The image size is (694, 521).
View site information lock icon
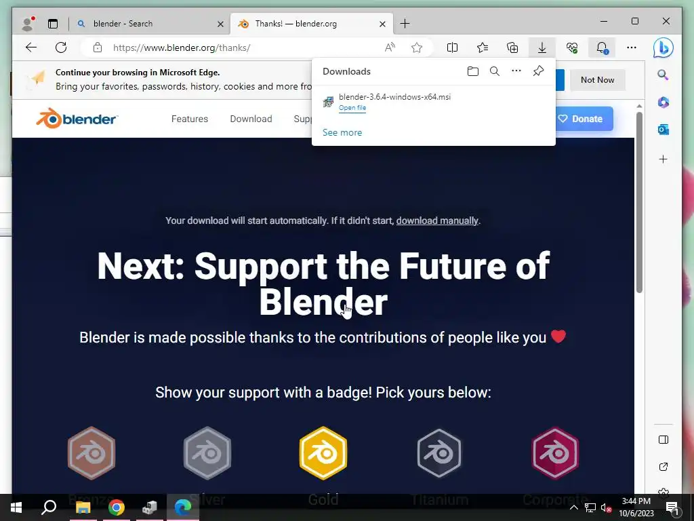(x=98, y=47)
